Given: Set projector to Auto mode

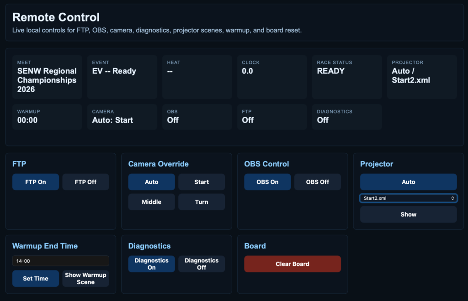Looking at the screenshot, I should point(409,182).
